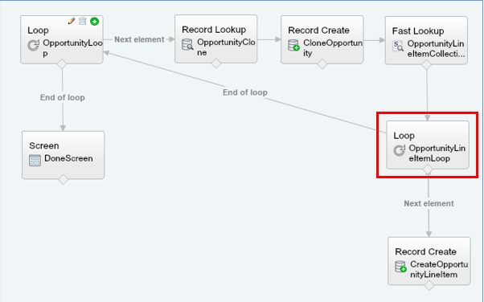Click the connector diamond below OpportunityClone

216,63
